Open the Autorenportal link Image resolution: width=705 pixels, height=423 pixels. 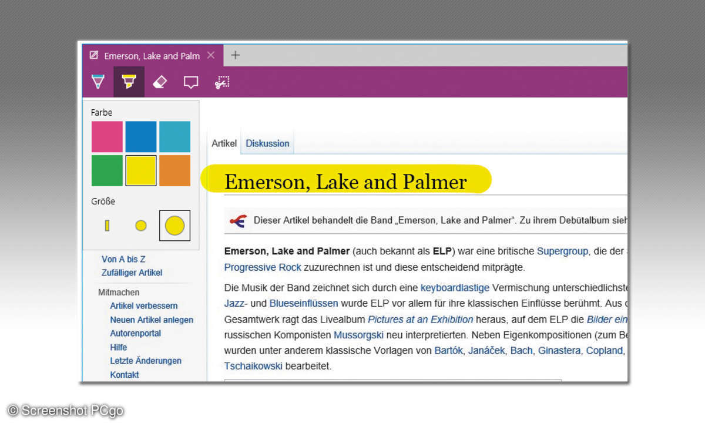pos(136,333)
